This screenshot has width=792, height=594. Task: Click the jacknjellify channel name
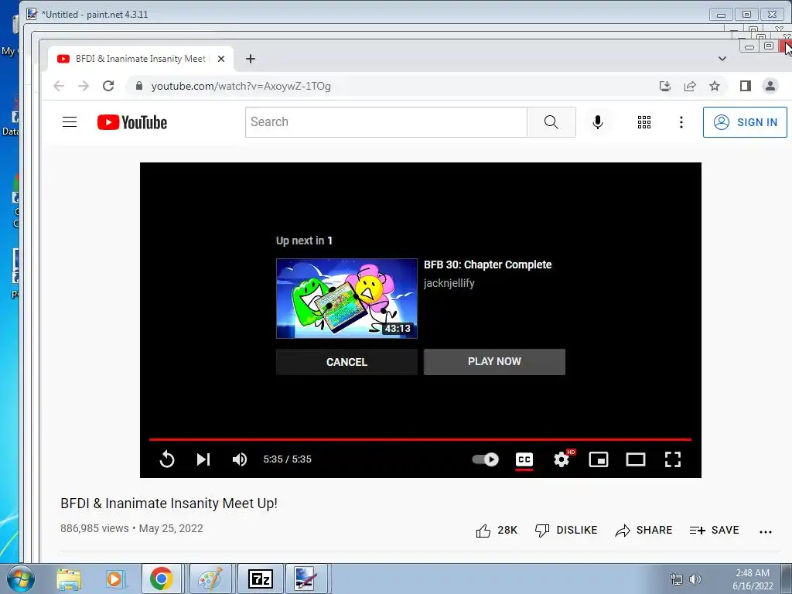(x=449, y=283)
